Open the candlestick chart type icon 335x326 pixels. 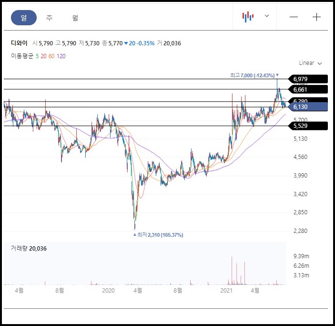click(x=248, y=17)
